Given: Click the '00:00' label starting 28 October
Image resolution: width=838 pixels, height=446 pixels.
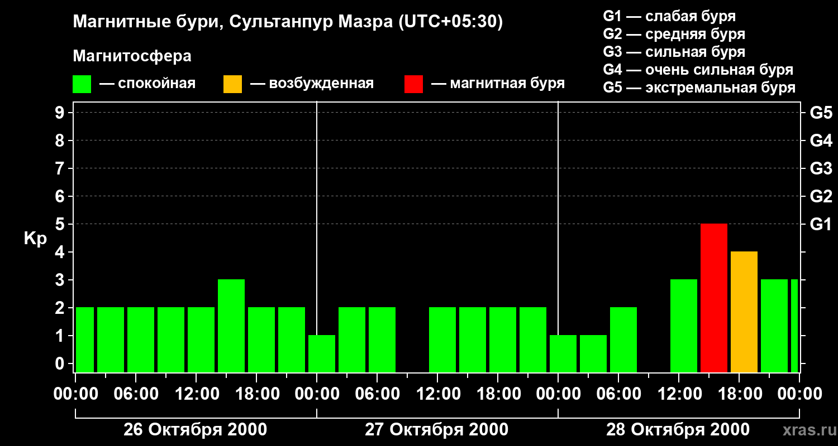Looking at the screenshot, I should (x=558, y=394).
